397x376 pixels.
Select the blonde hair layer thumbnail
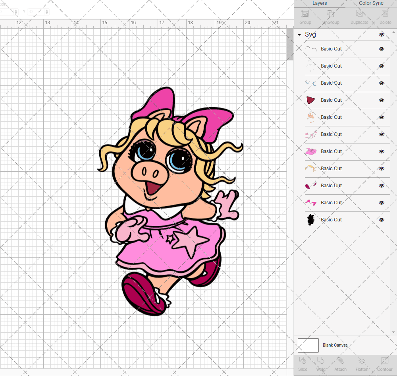[x=311, y=169]
